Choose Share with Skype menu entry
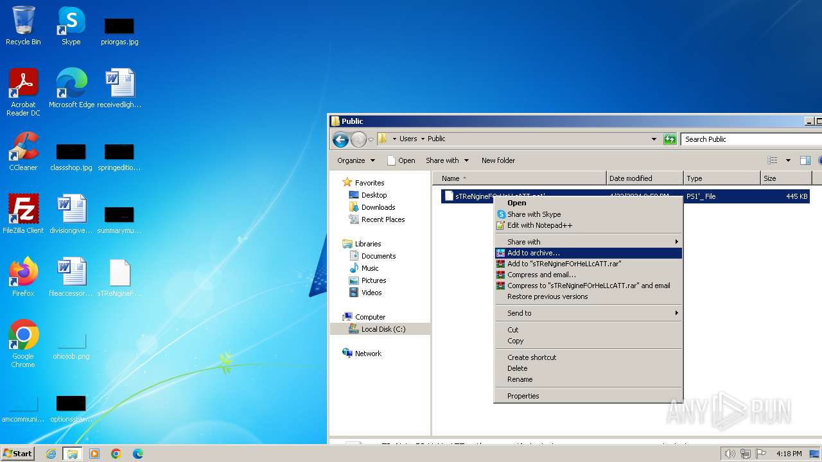This screenshot has width=822, height=462. (588, 214)
